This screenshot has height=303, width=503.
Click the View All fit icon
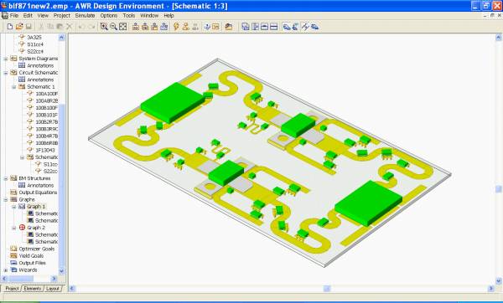click(x=123, y=27)
